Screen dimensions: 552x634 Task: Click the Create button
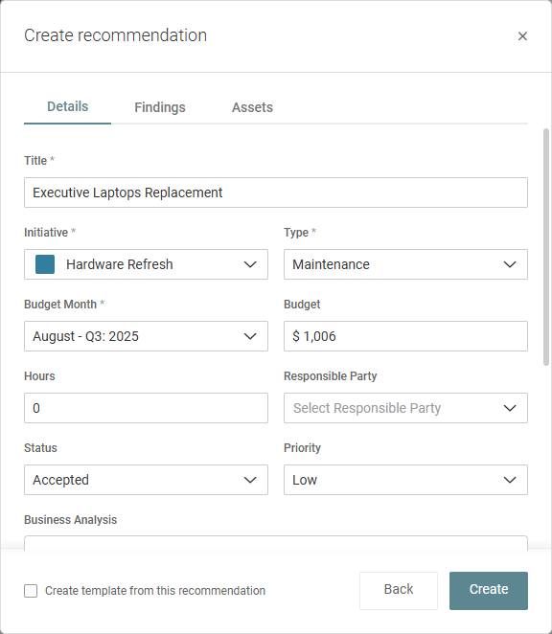489,591
